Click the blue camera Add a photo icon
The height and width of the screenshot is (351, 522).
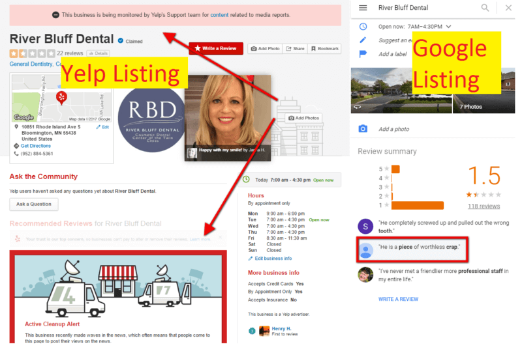pyautogui.click(x=363, y=129)
